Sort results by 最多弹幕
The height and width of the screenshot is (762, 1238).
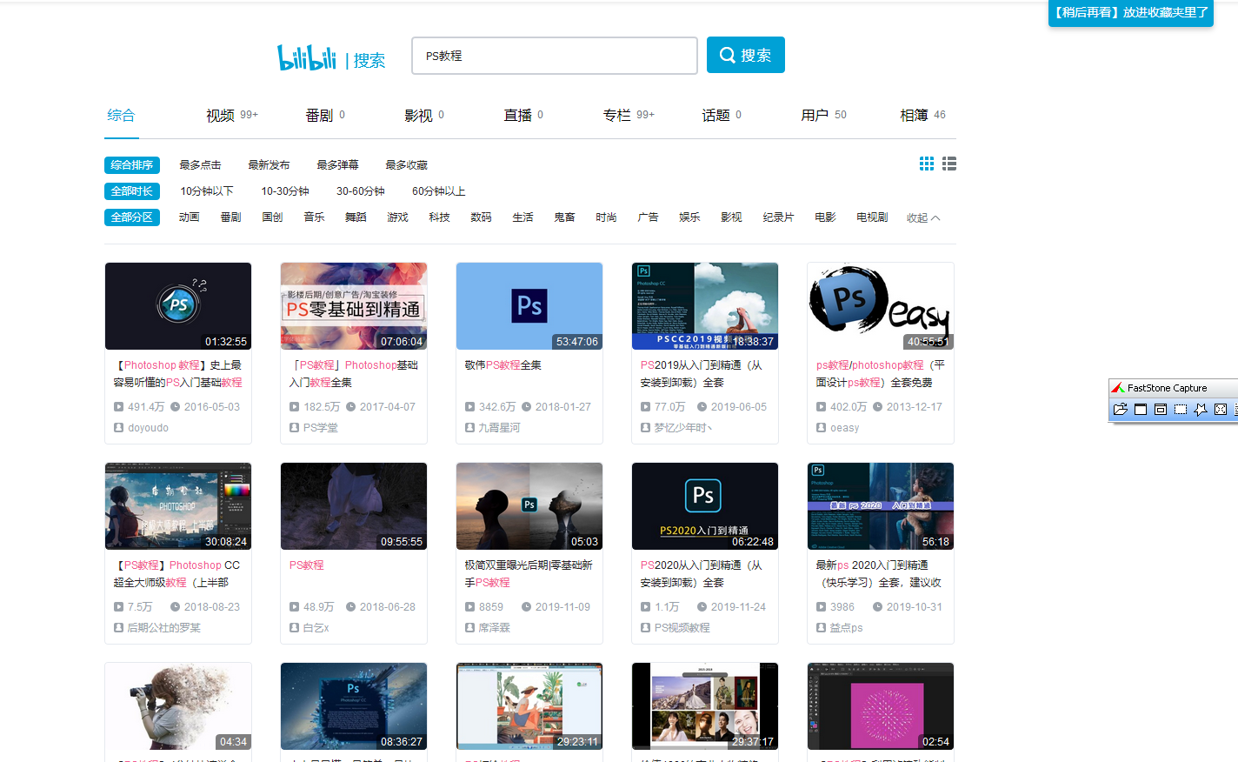[337, 164]
